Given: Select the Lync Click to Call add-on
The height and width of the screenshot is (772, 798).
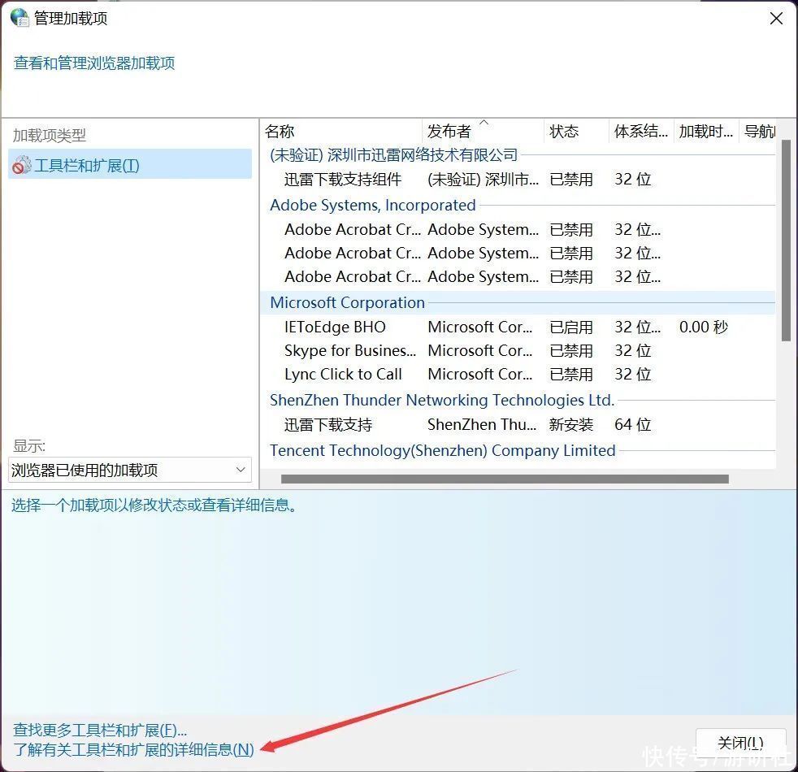Looking at the screenshot, I should click(518, 374).
